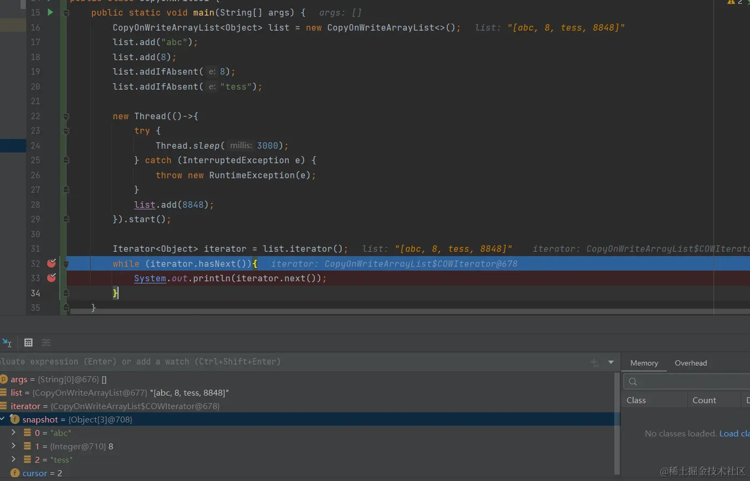Image resolution: width=750 pixels, height=481 pixels.
Task: Click the 'millis:' parameter hint on line 24
Action: tap(241, 145)
